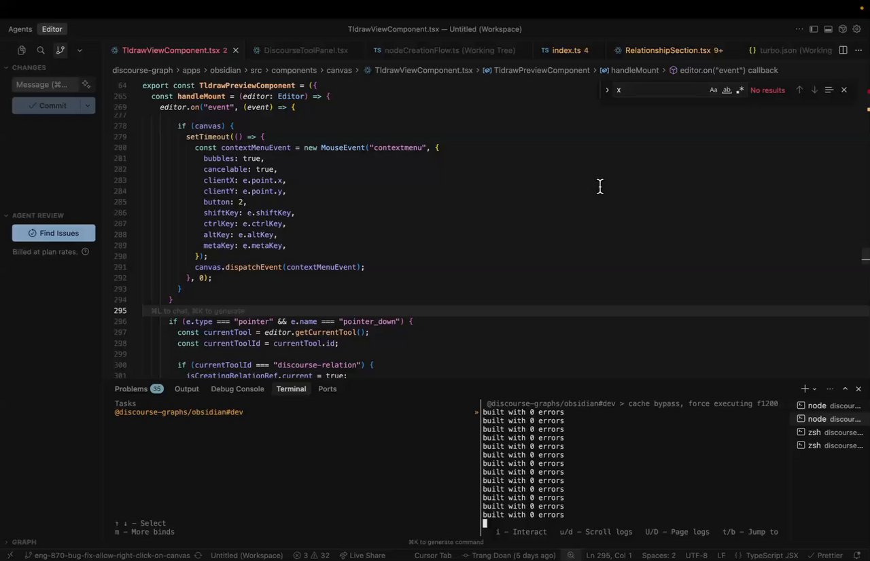Image resolution: width=870 pixels, height=561 pixels.
Task: Go to the previous find match arrow
Action: pos(799,90)
